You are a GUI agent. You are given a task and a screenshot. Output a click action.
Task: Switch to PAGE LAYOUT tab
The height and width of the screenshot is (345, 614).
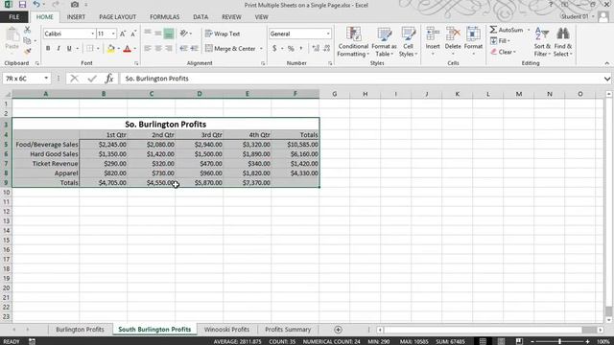[x=117, y=17]
